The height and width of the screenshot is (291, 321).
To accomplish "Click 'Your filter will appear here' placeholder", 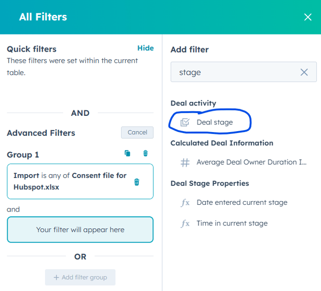I will coord(80,230).
